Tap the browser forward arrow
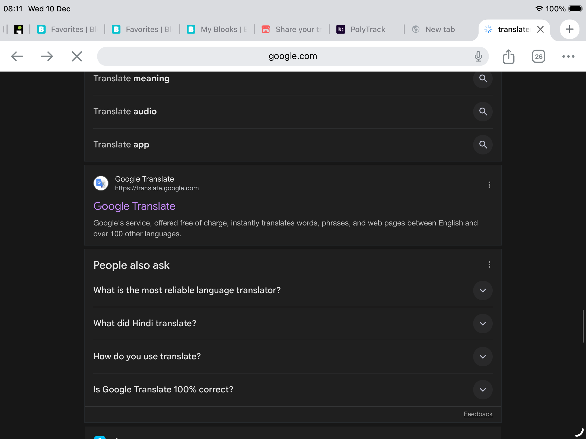586x439 pixels. (x=47, y=56)
